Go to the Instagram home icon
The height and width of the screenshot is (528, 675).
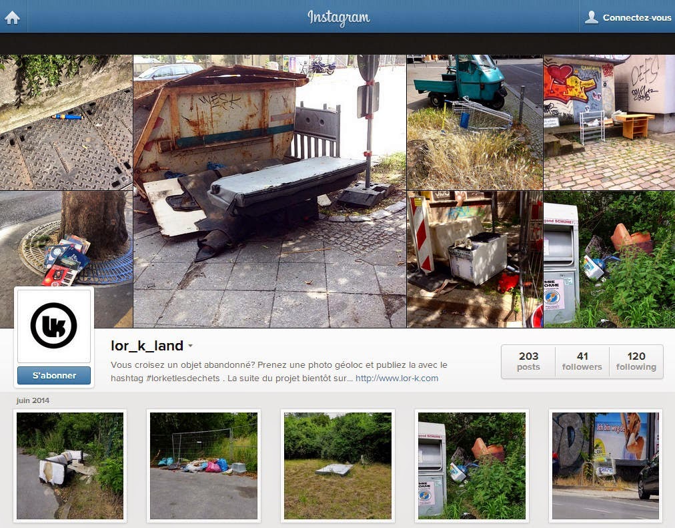(12, 17)
